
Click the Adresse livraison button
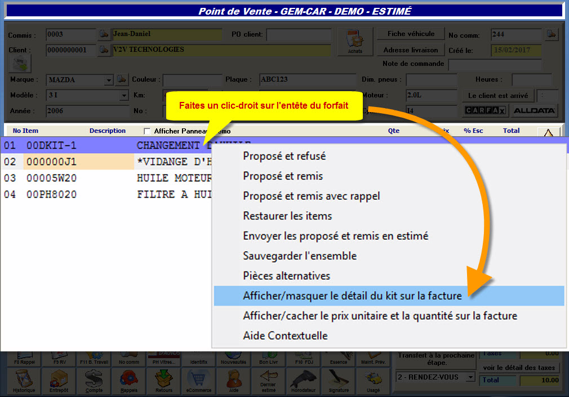click(411, 50)
